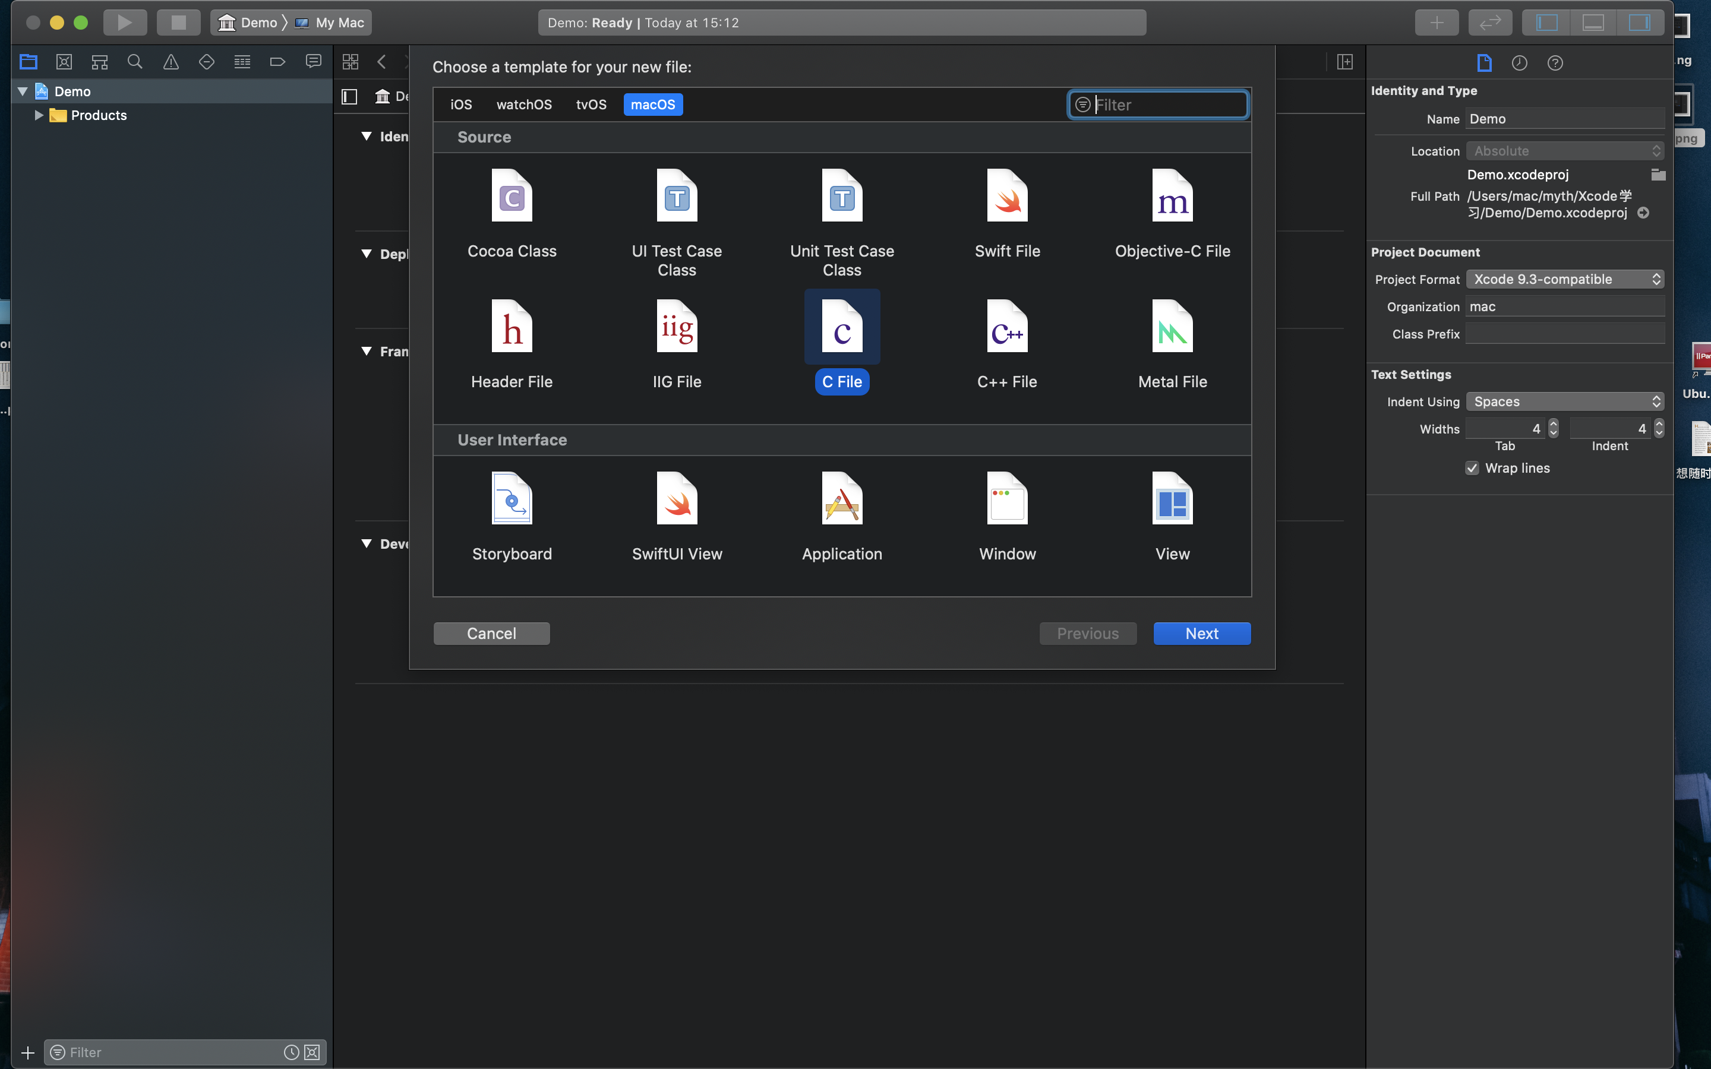Toggle the Wrap lines checkbox
This screenshot has width=1711, height=1069.
point(1472,468)
